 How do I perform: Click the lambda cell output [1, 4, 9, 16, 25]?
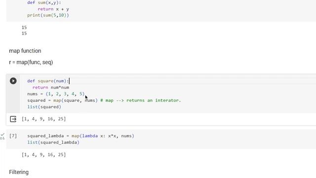click(x=44, y=155)
